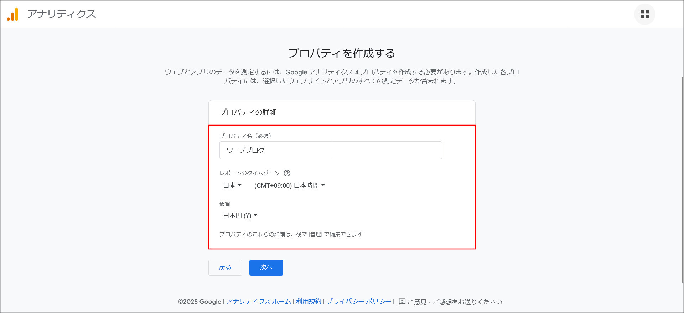This screenshot has height=313, width=684.
Task: Open the 日本 country dropdown
Action: 232,185
